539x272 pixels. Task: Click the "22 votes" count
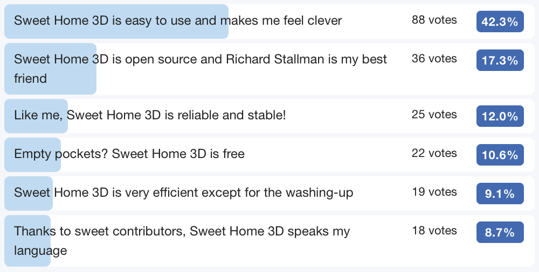click(434, 154)
